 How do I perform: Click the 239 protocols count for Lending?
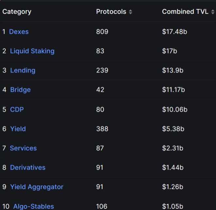102,70
